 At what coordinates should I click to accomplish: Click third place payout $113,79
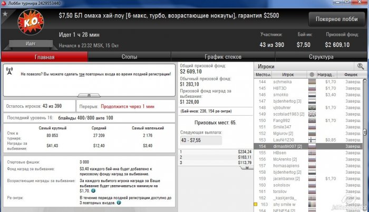[245, 163]
